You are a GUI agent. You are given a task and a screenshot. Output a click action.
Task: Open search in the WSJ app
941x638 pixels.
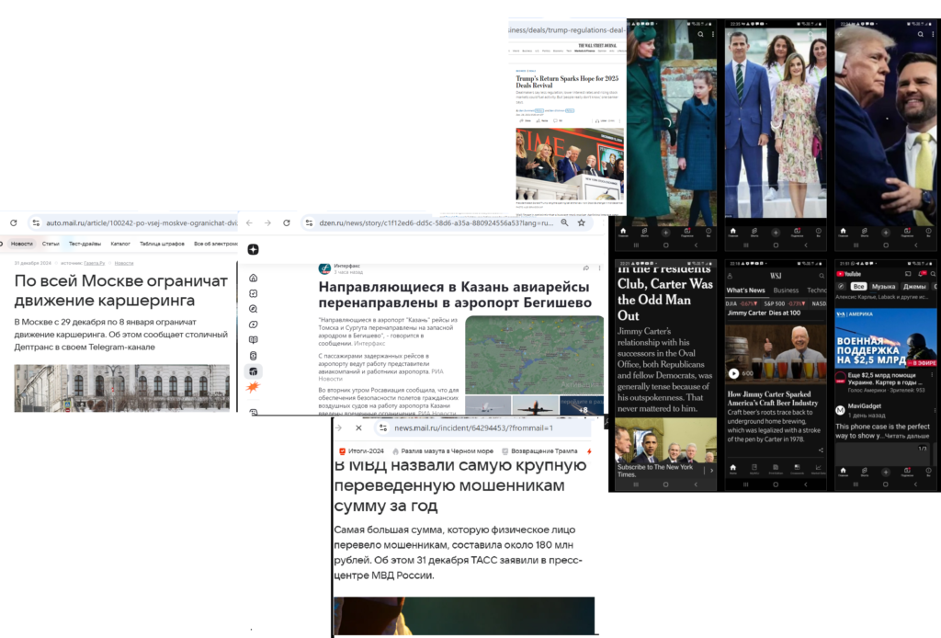coord(822,276)
